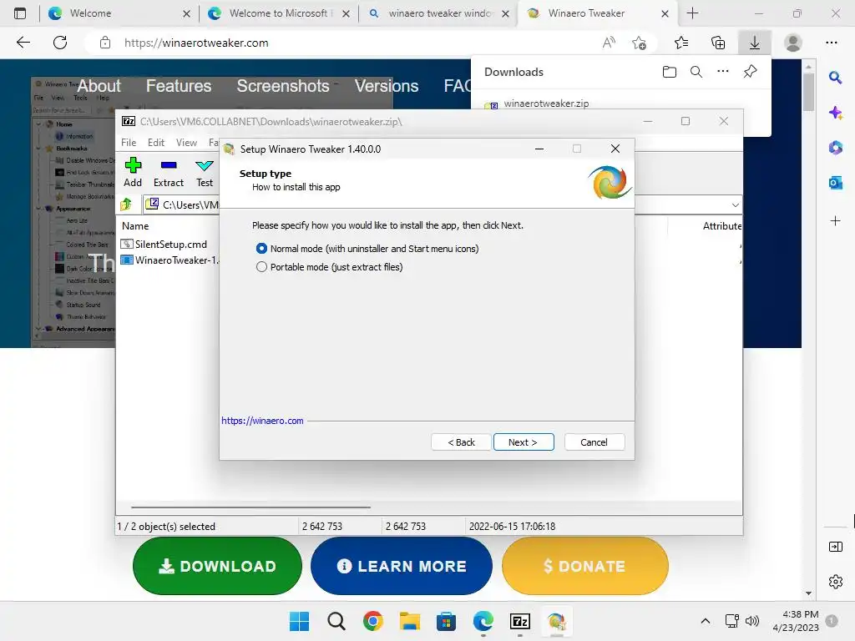Click the 7-Zip horizontal scrollbar
Viewport: 855px width, 641px height.
250,507
